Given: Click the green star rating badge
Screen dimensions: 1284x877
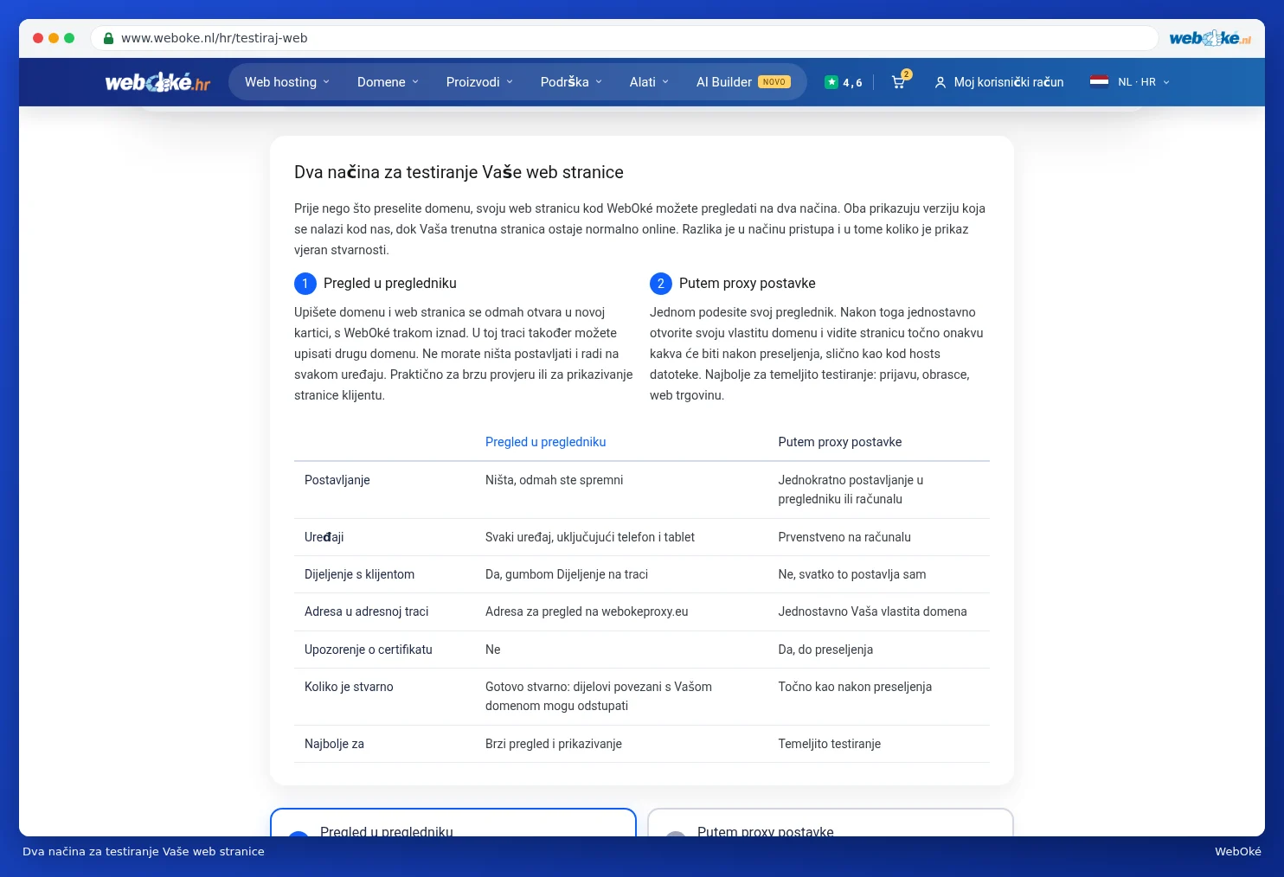Looking at the screenshot, I should [831, 82].
